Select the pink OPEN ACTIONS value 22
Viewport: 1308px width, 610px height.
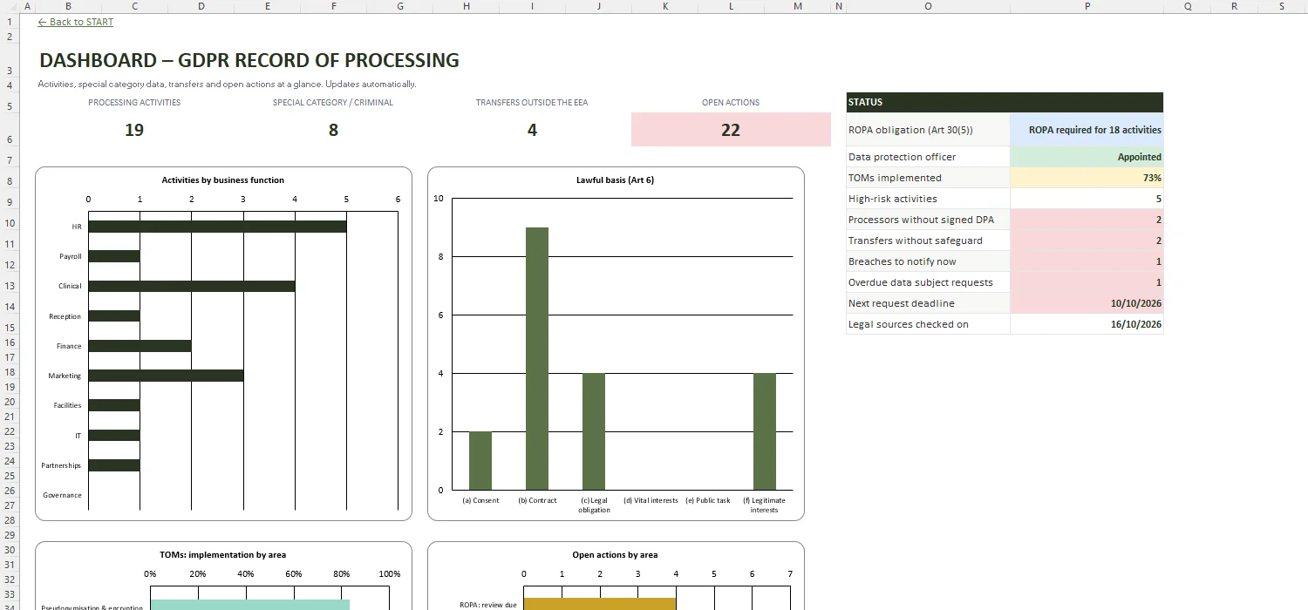[731, 130]
